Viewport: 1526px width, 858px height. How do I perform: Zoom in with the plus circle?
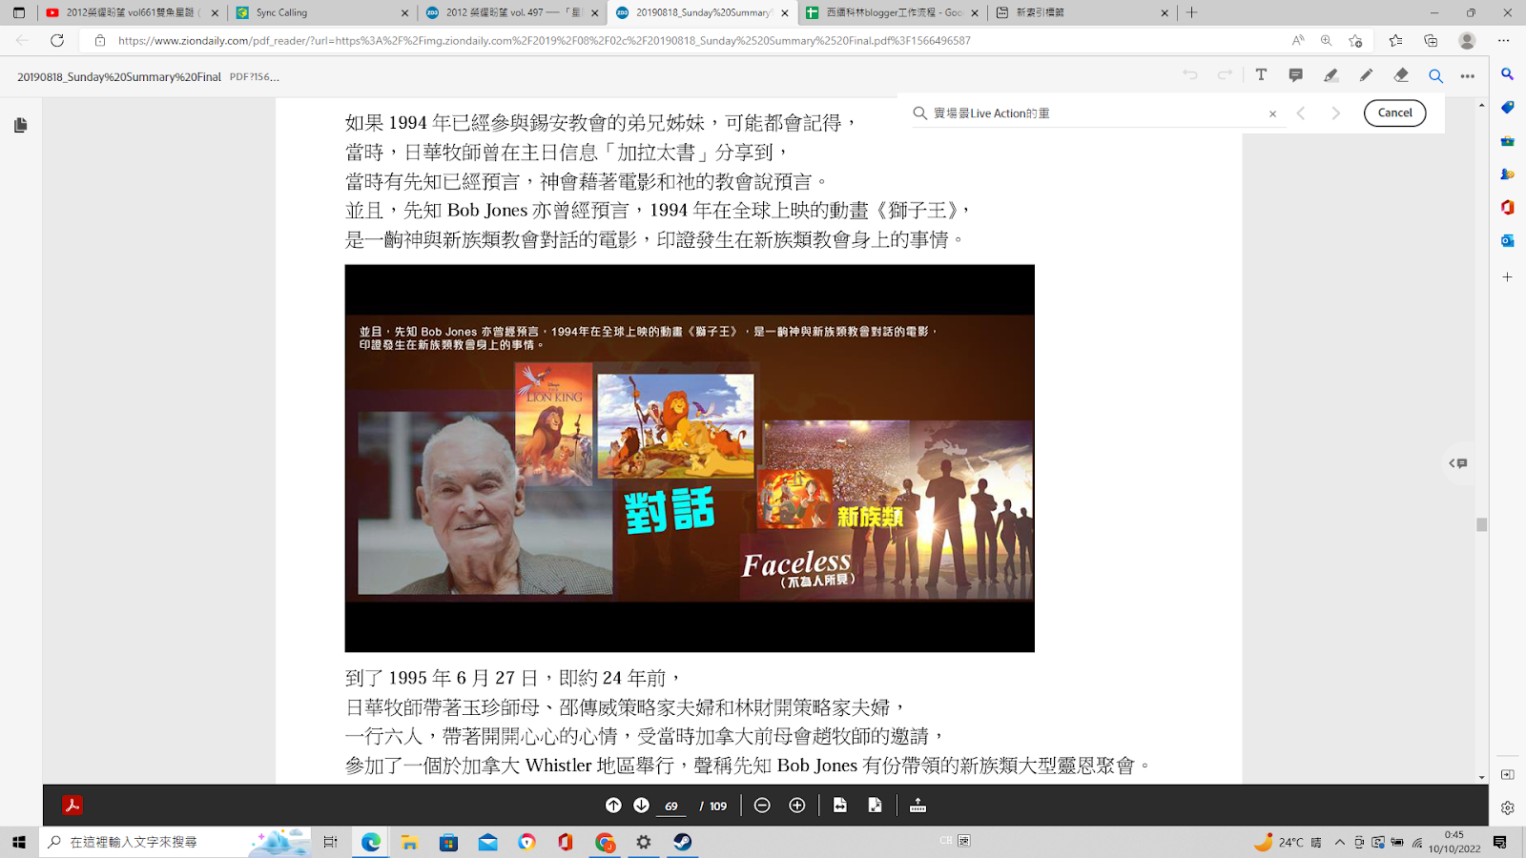[x=797, y=806]
